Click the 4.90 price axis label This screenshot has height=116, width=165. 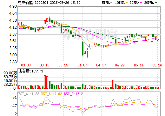(13, 6)
